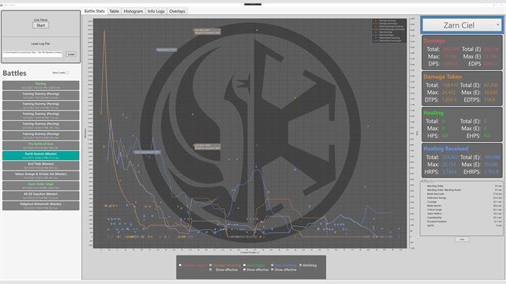This screenshot has height=284, width=506.
Task: Open the Histogram tab
Action: (133, 11)
